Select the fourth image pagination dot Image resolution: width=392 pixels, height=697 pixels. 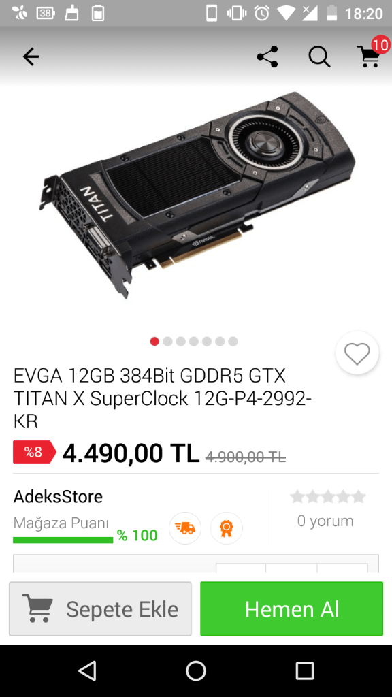coord(194,342)
